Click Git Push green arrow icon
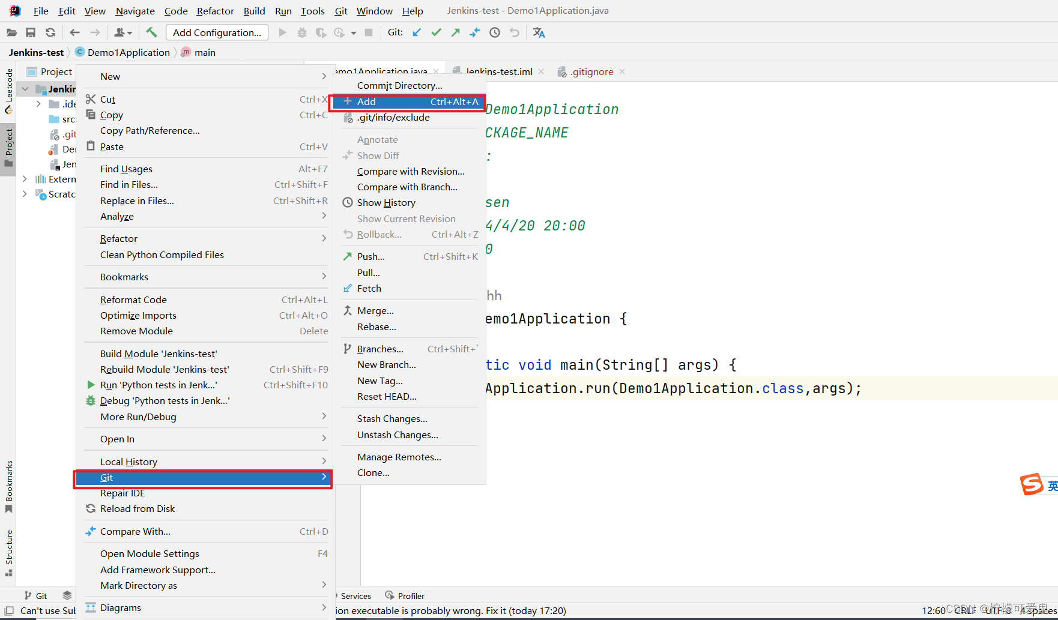Image resolution: width=1058 pixels, height=620 pixels. [x=456, y=32]
